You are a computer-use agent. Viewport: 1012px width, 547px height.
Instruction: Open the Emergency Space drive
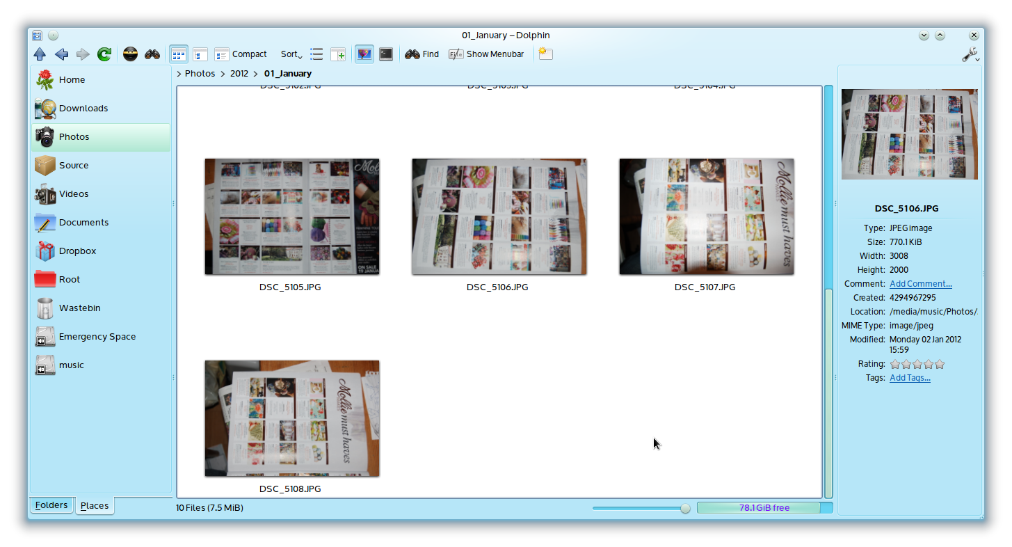tap(101, 337)
